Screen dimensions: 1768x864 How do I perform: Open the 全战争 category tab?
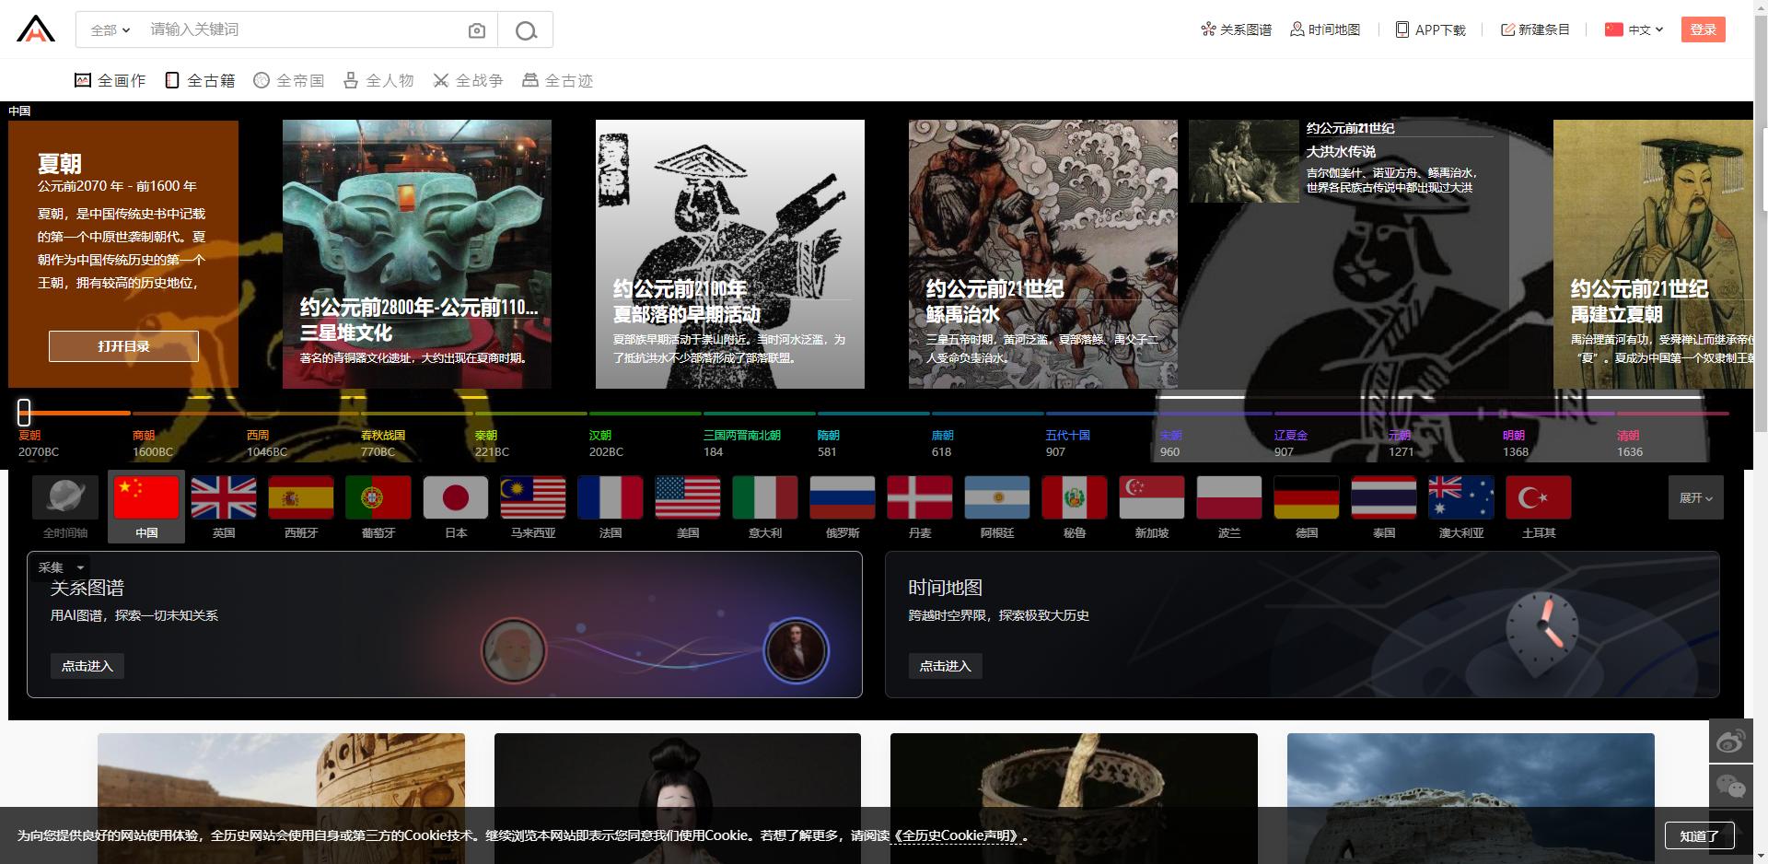[x=468, y=80]
